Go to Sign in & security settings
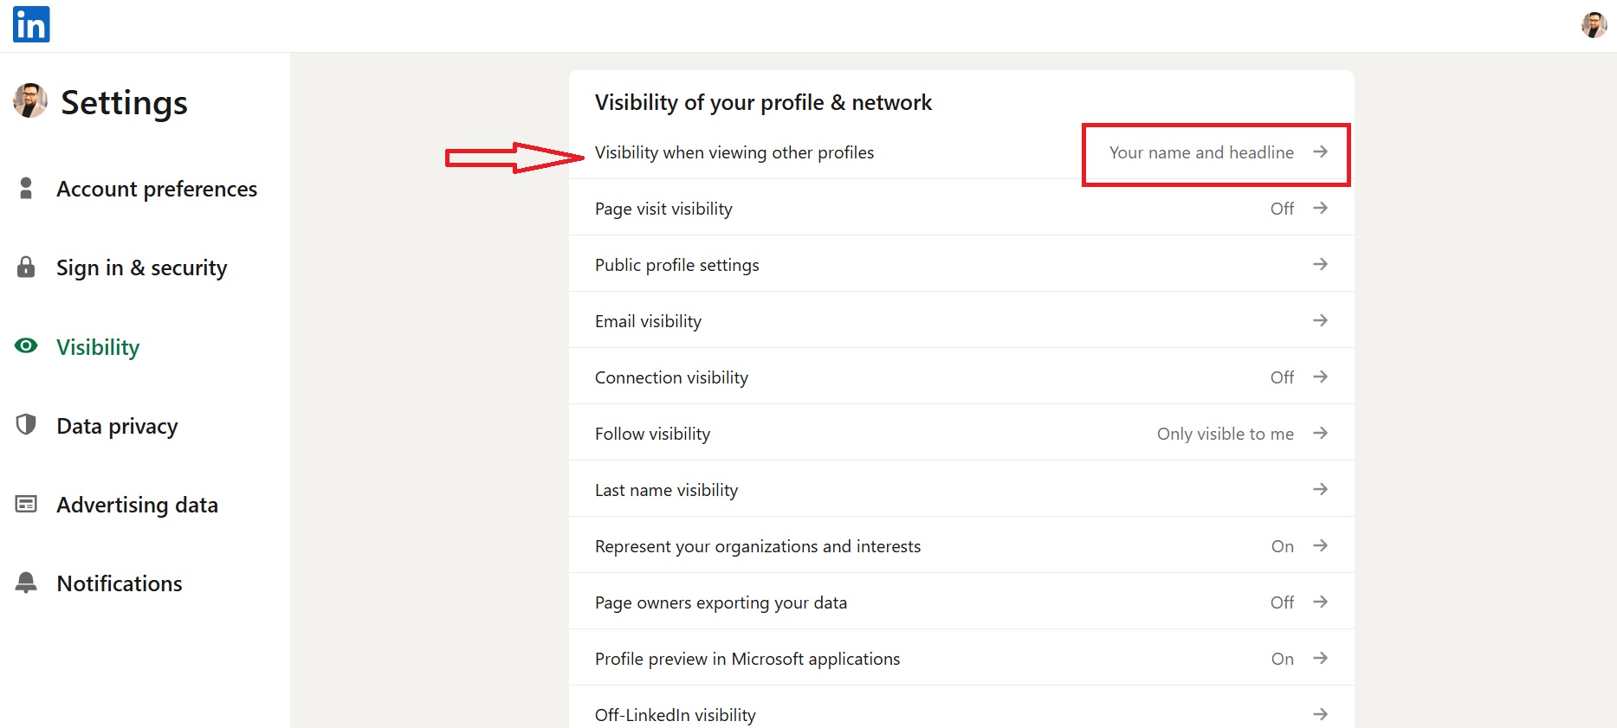The image size is (1617, 728). pos(142,267)
